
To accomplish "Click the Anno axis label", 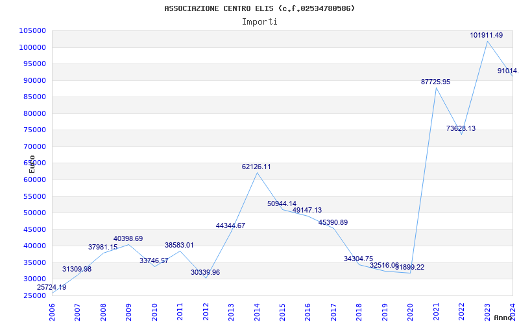I will coord(502,318).
